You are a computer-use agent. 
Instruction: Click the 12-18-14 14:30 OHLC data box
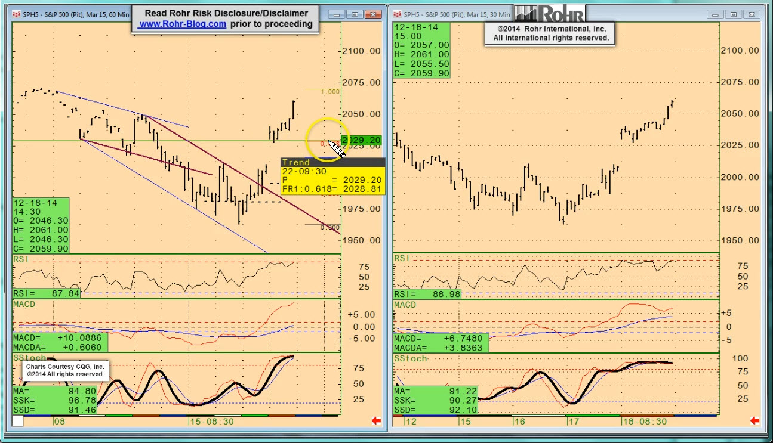click(41, 225)
